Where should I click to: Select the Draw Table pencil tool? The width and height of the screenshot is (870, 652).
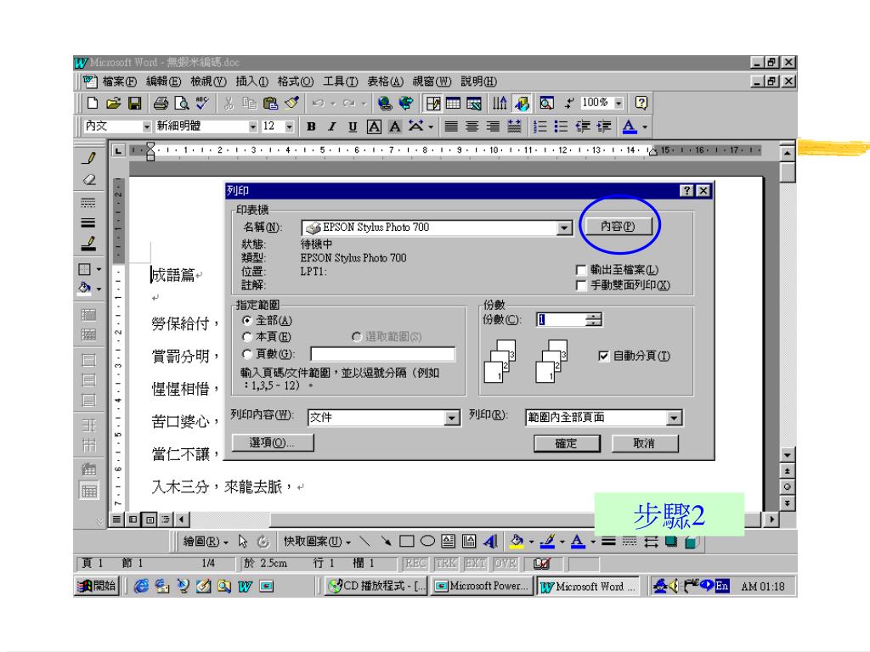pyautogui.click(x=88, y=158)
